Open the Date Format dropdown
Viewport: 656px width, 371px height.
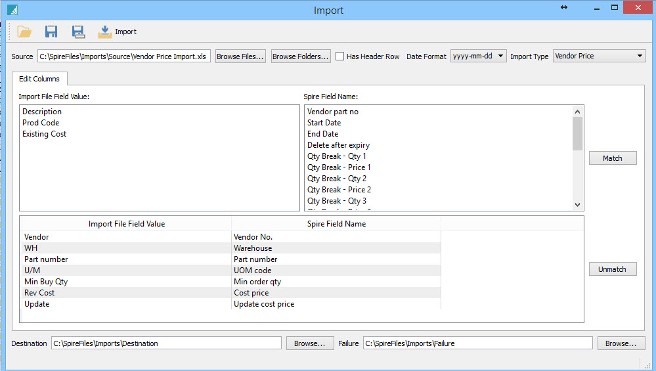pos(478,56)
